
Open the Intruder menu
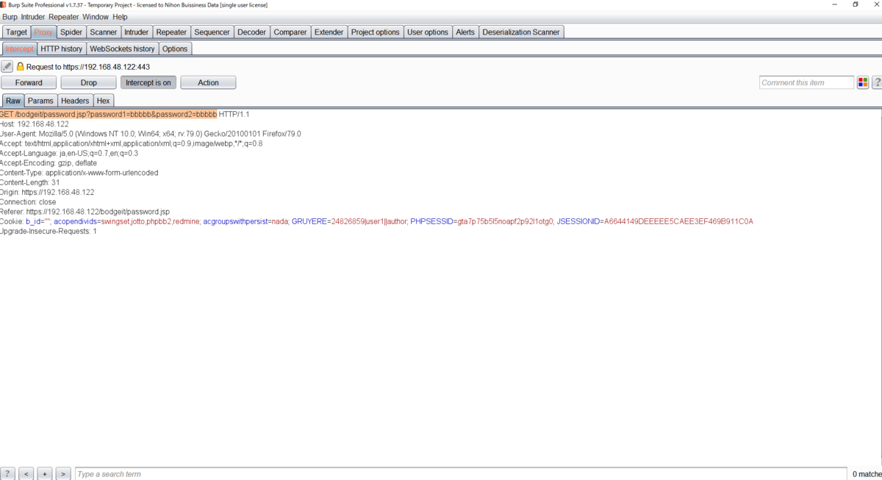(x=33, y=17)
